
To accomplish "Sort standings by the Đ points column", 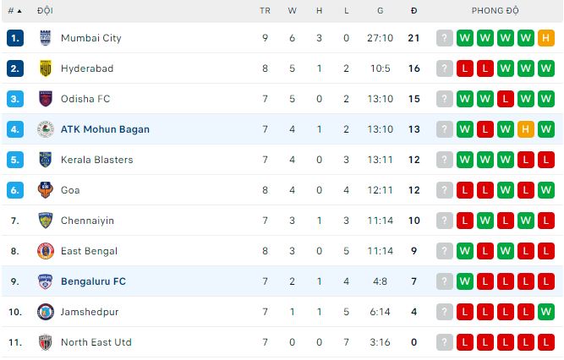I will (413, 11).
